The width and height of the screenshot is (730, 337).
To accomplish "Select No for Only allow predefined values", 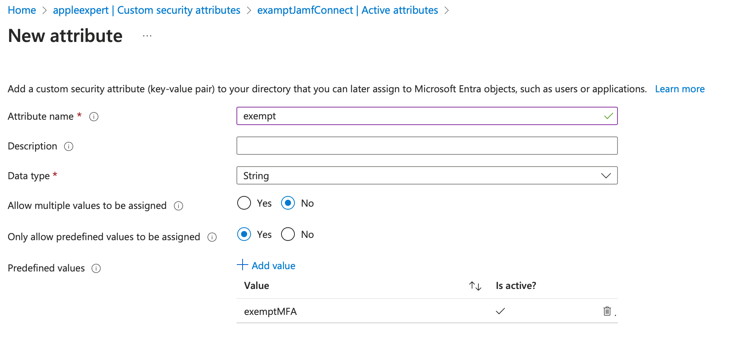I will coord(288,234).
